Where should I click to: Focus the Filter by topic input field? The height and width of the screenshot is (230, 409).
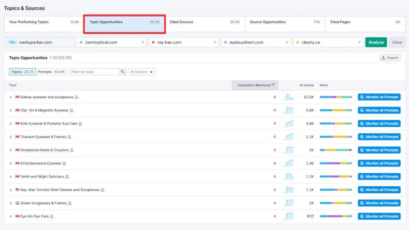[x=94, y=72]
